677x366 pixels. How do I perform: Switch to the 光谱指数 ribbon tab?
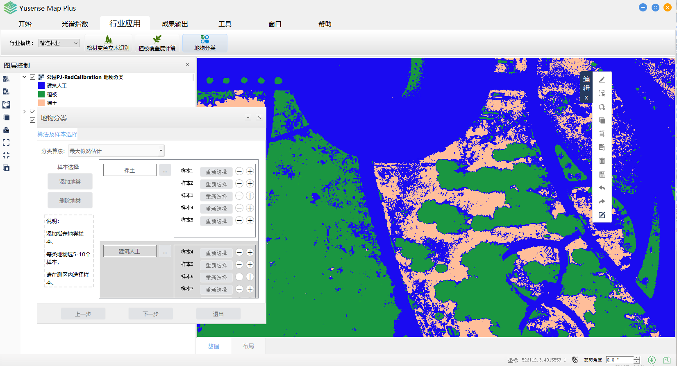(x=75, y=24)
